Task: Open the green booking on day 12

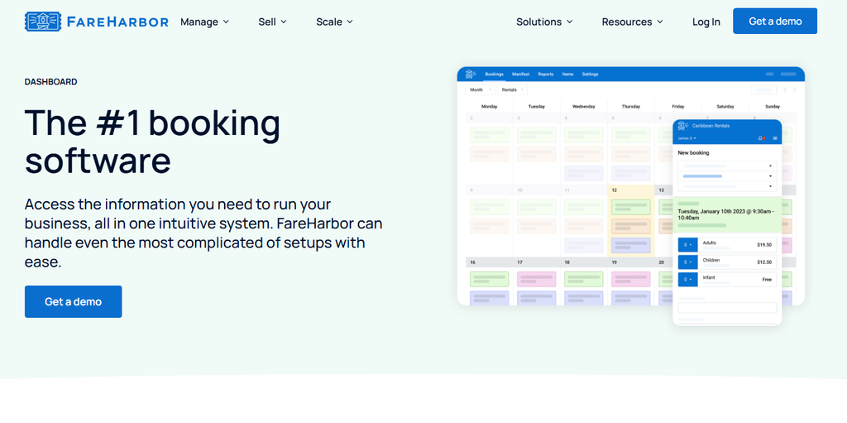Action: pyautogui.click(x=631, y=207)
